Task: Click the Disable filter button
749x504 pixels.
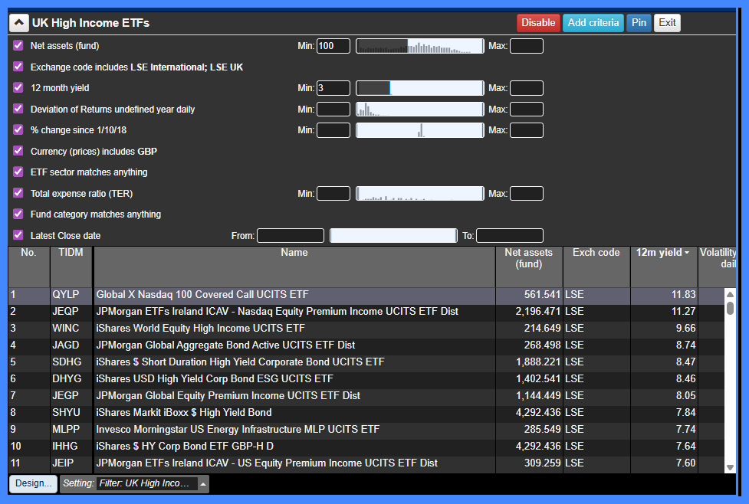Action: click(x=538, y=23)
